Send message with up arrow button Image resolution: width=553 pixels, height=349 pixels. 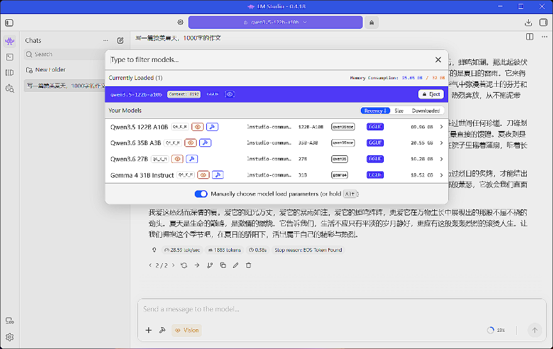click(534, 330)
